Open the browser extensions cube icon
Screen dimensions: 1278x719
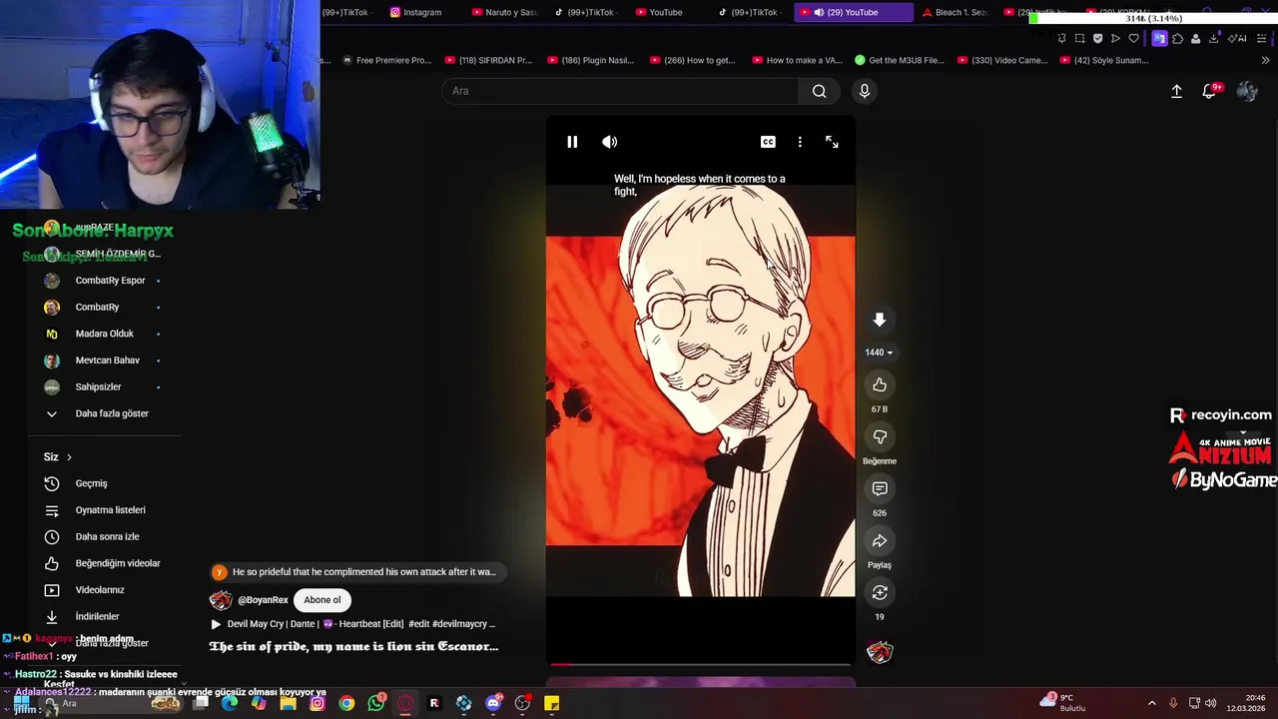tap(1177, 39)
